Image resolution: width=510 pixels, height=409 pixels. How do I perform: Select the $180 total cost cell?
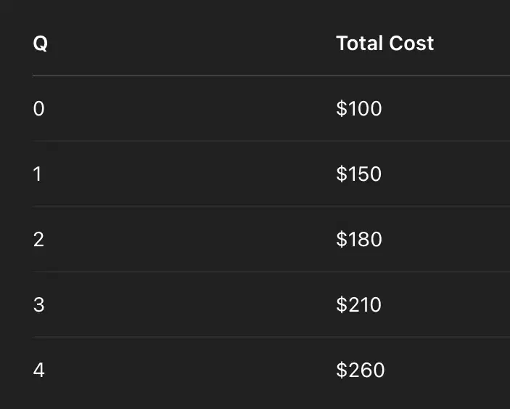[359, 239]
